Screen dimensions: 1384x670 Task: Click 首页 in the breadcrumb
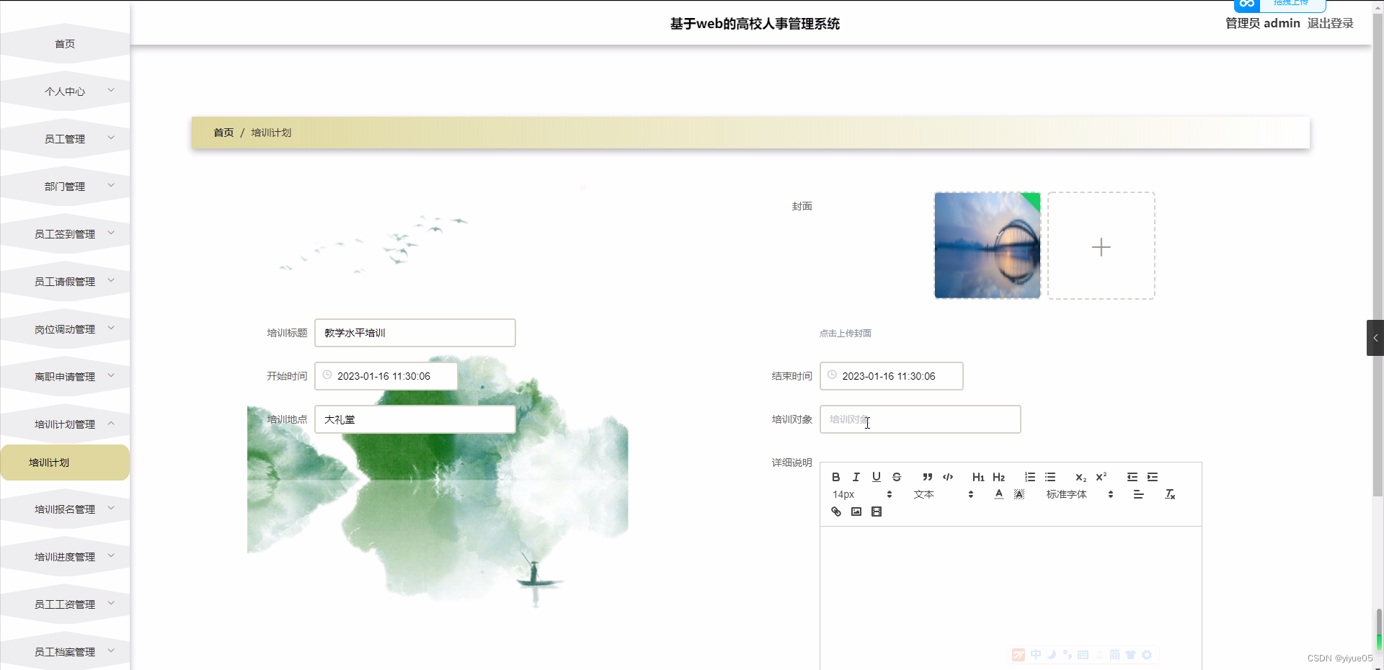pyautogui.click(x=223, y=133)
